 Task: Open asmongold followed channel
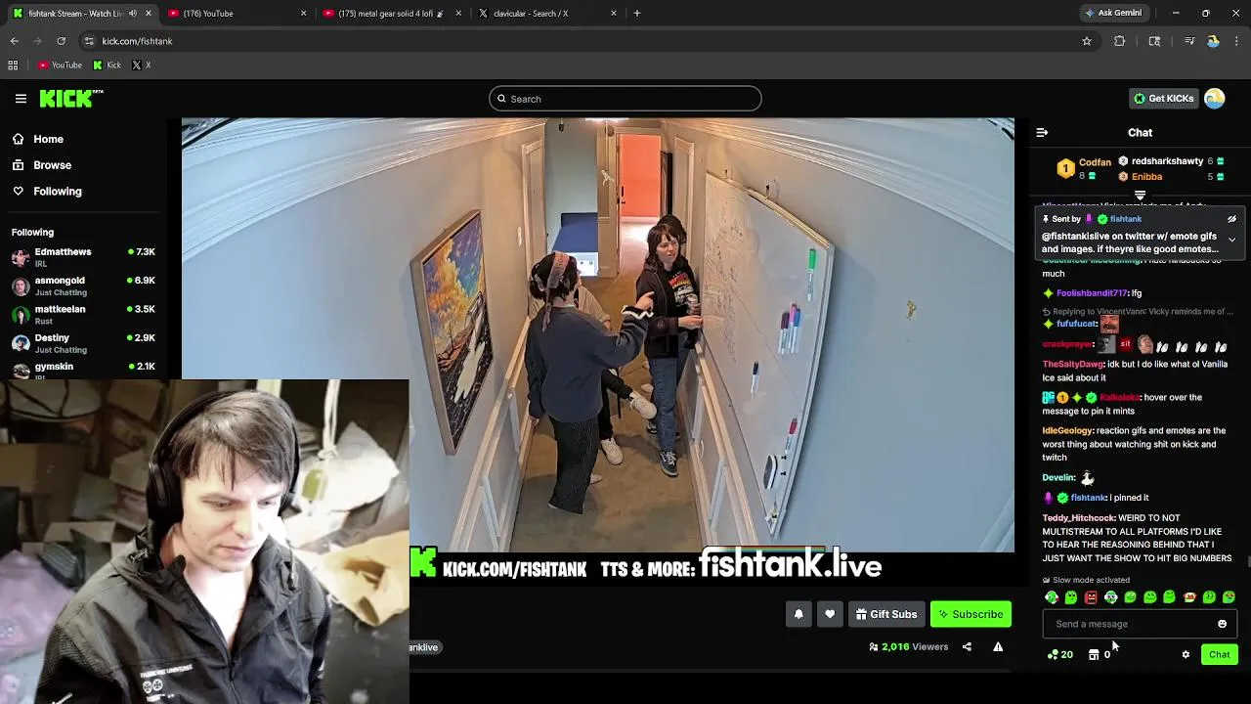(x=84, y=286)
